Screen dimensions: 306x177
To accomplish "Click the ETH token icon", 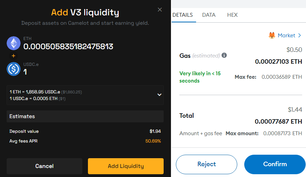I will [x=14, y=43].
